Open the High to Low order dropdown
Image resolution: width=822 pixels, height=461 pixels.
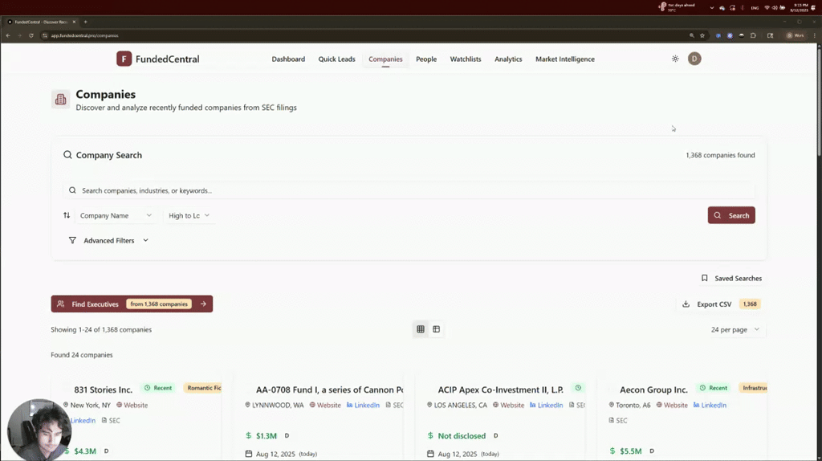pyautogui.click(x=189, y=215)
